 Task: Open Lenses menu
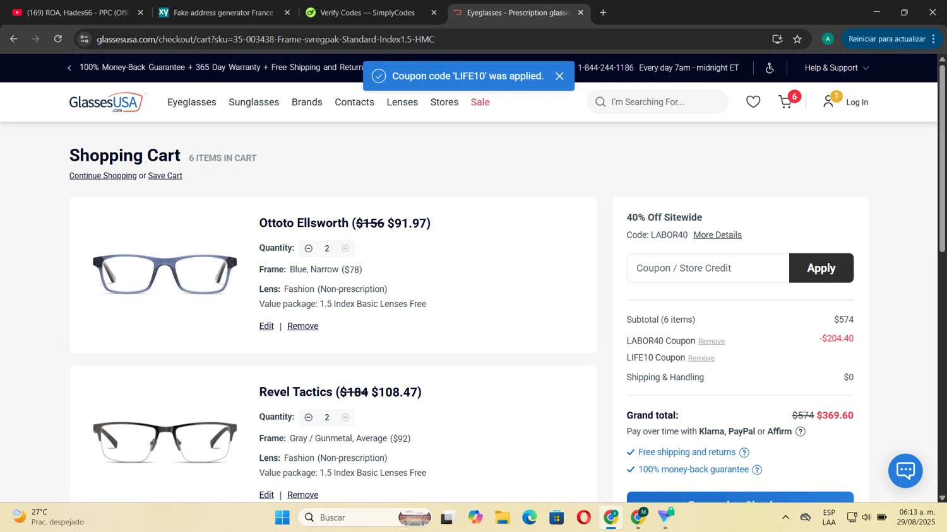click(x=402, y=102)
